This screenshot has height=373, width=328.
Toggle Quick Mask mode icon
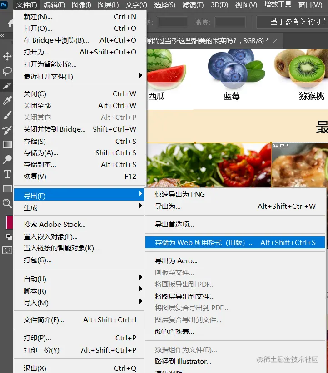(7, 250)
